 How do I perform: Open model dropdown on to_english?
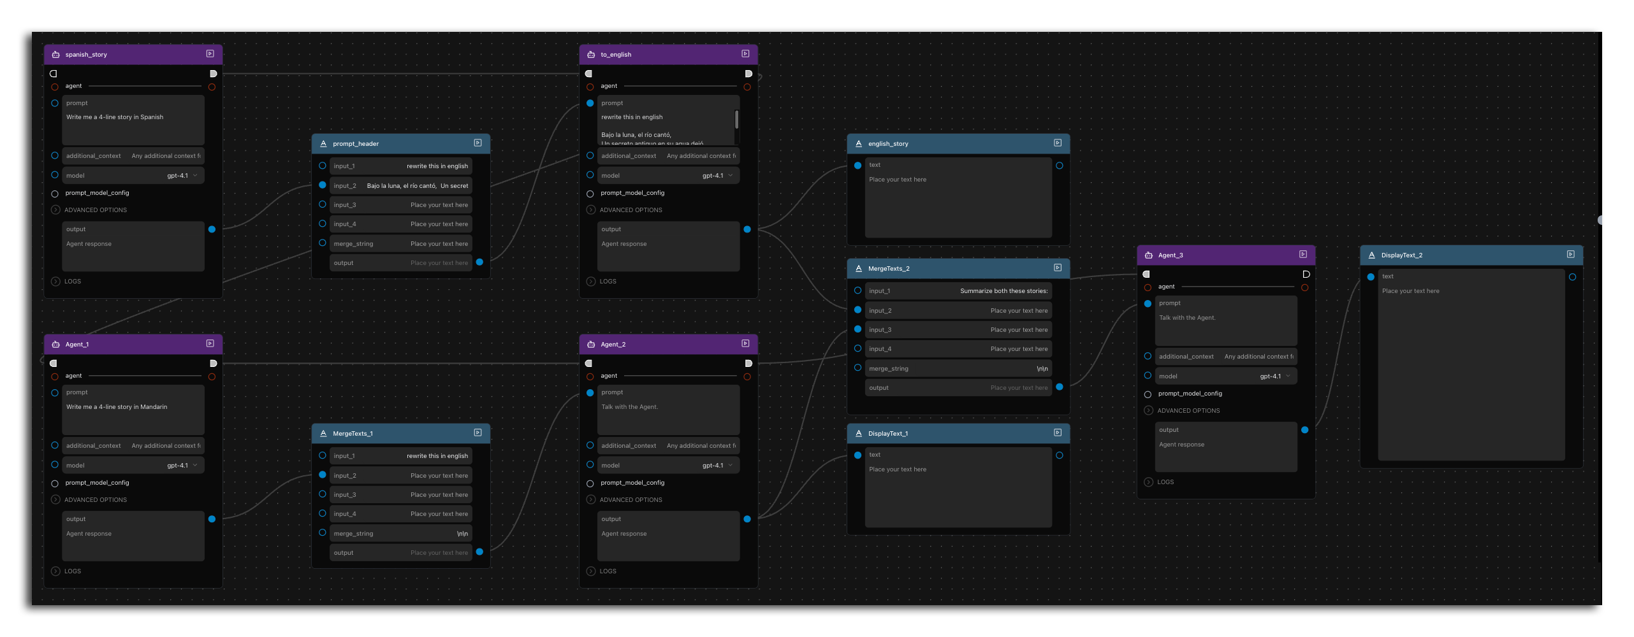(x=669, y=175)
